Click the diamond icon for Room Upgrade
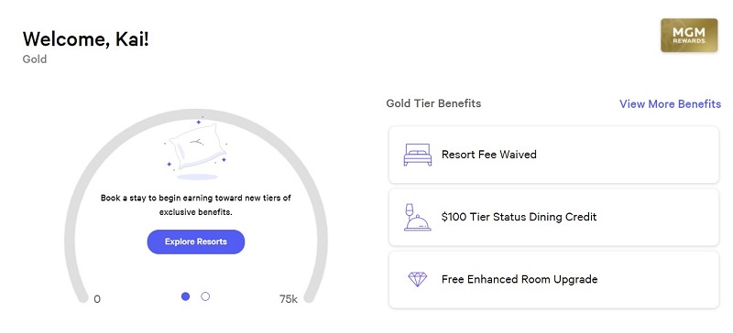Image resolution: width=733 pixels, height=333 pixels. (x=418, y=279)
